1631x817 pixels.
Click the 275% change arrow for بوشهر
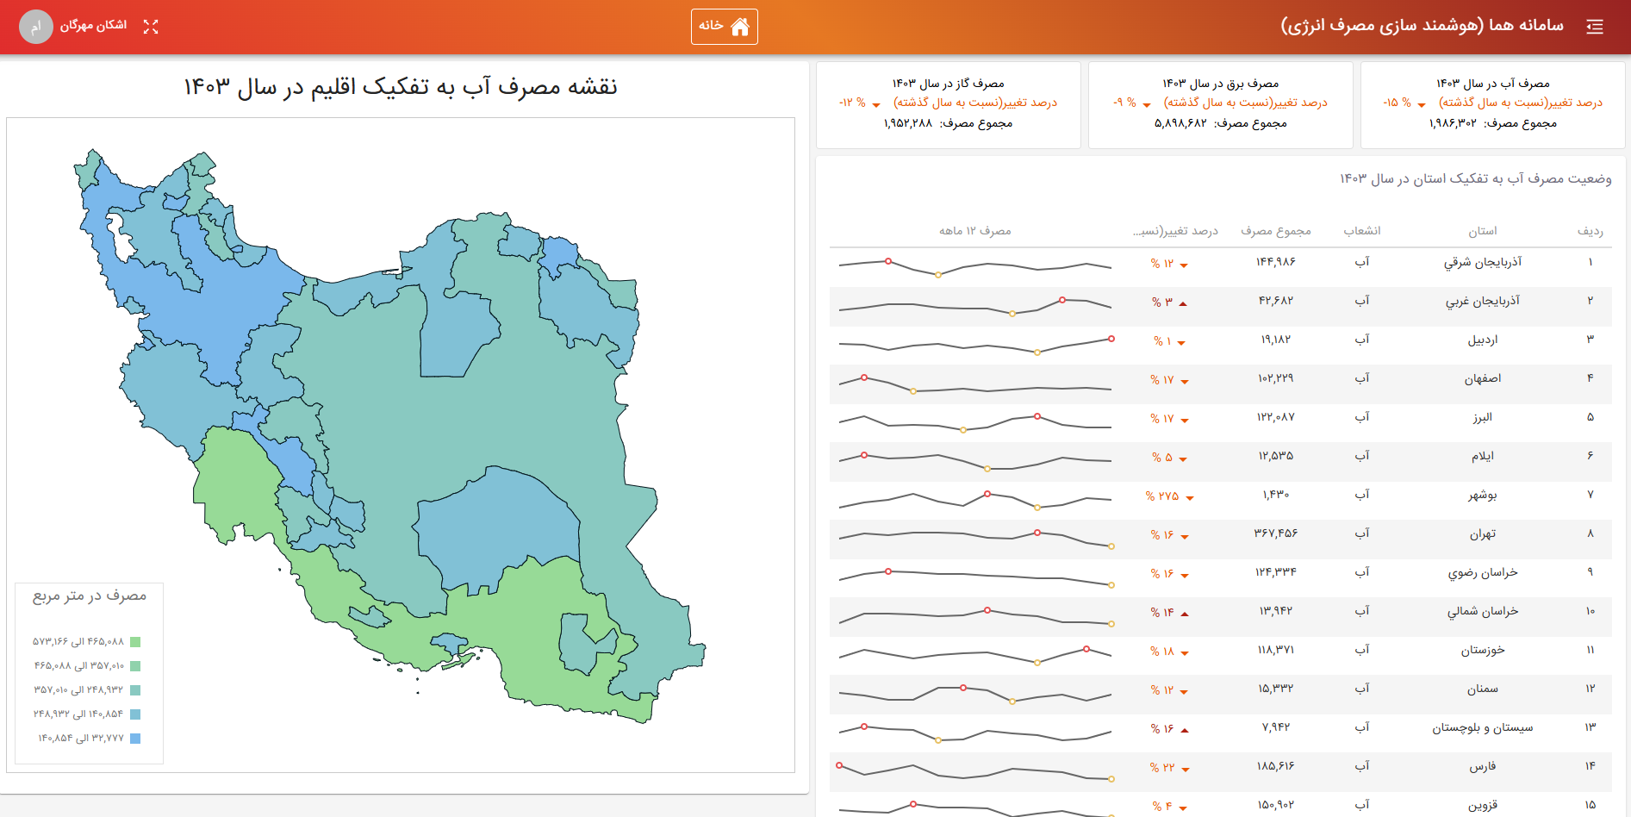point(1190,498)
